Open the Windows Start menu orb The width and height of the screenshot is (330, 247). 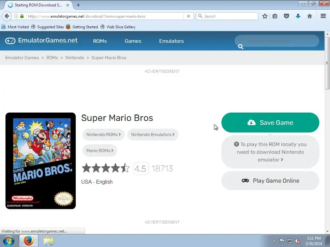point(9,241)
